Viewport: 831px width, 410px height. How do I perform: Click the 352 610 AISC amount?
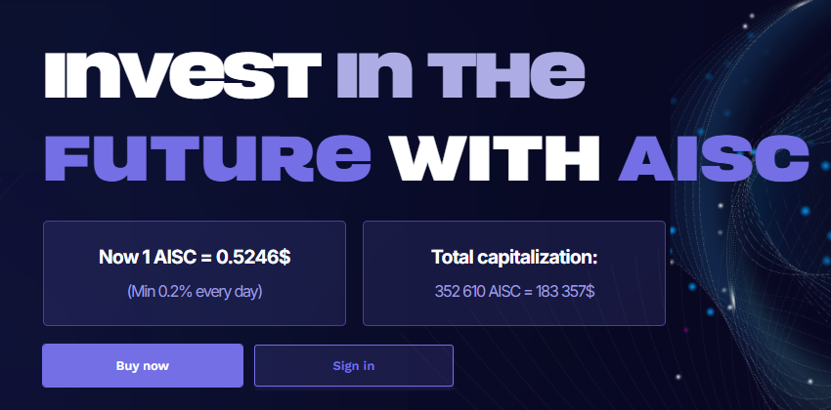(x=476, y=291)
